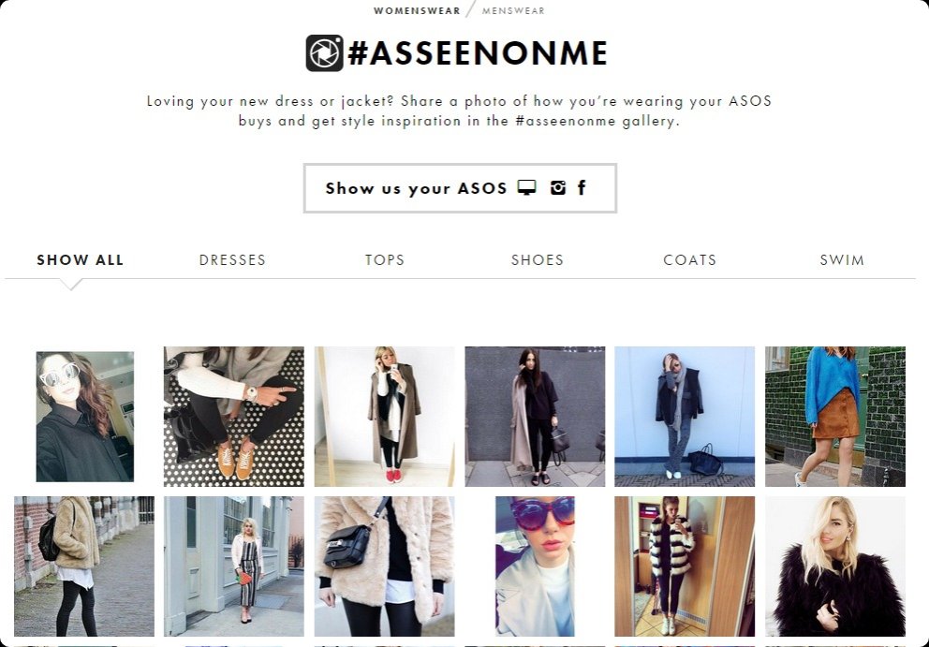Switch to the Shoes tab
The width and height of the screenshot is (929, 647).
pyautogui.click(x=538, y=260)
